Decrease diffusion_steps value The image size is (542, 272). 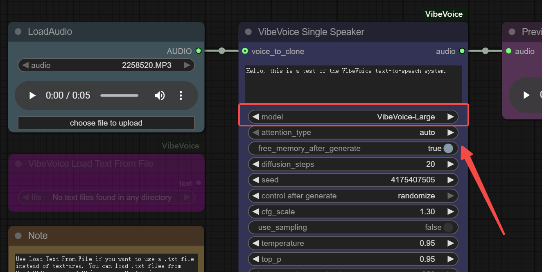pos(255,164)
